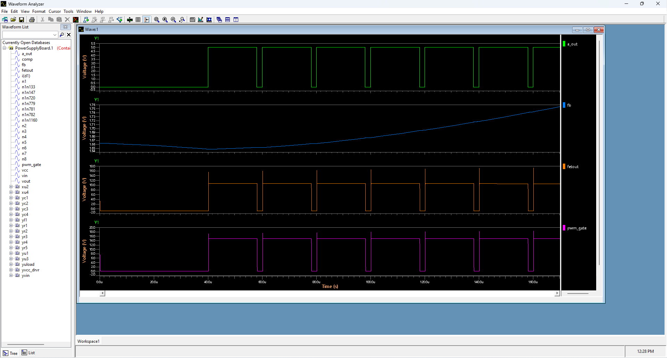Click the zoom out magnifier icon
This screenshot has height=358, width=667.
click(174, 20)
